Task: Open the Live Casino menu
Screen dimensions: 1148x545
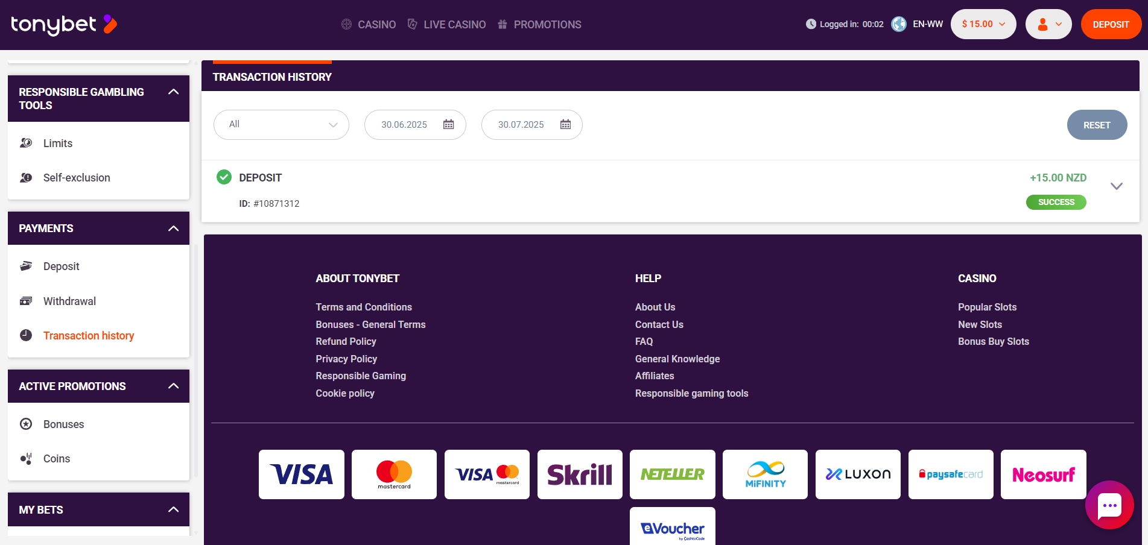Action: (x=446, y=24)
